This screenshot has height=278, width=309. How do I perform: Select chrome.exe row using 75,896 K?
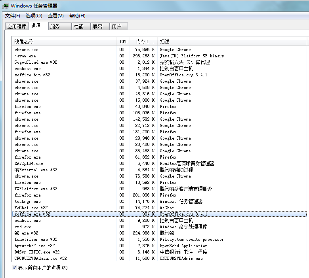pos(160,49)
